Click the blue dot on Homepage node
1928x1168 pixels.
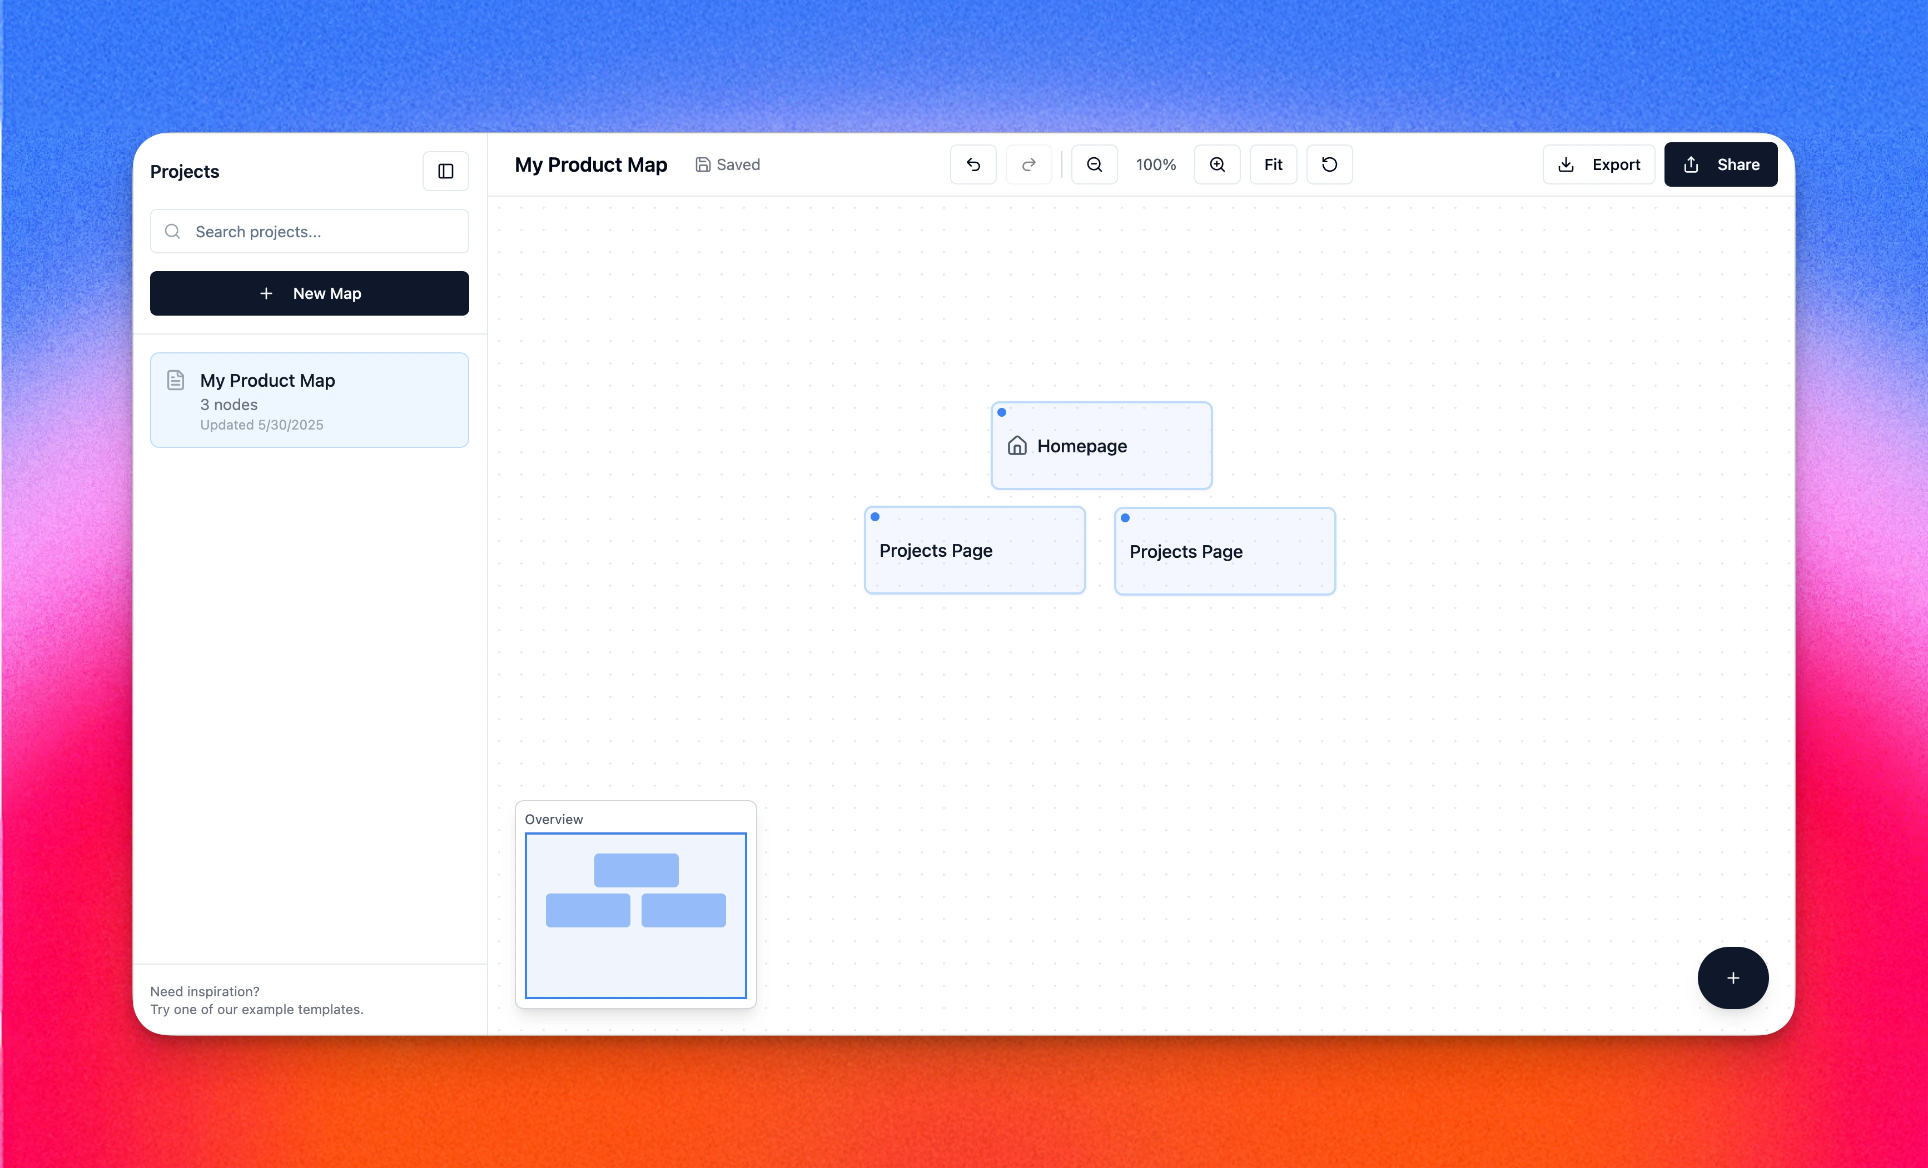click(x=1002, y=412)
